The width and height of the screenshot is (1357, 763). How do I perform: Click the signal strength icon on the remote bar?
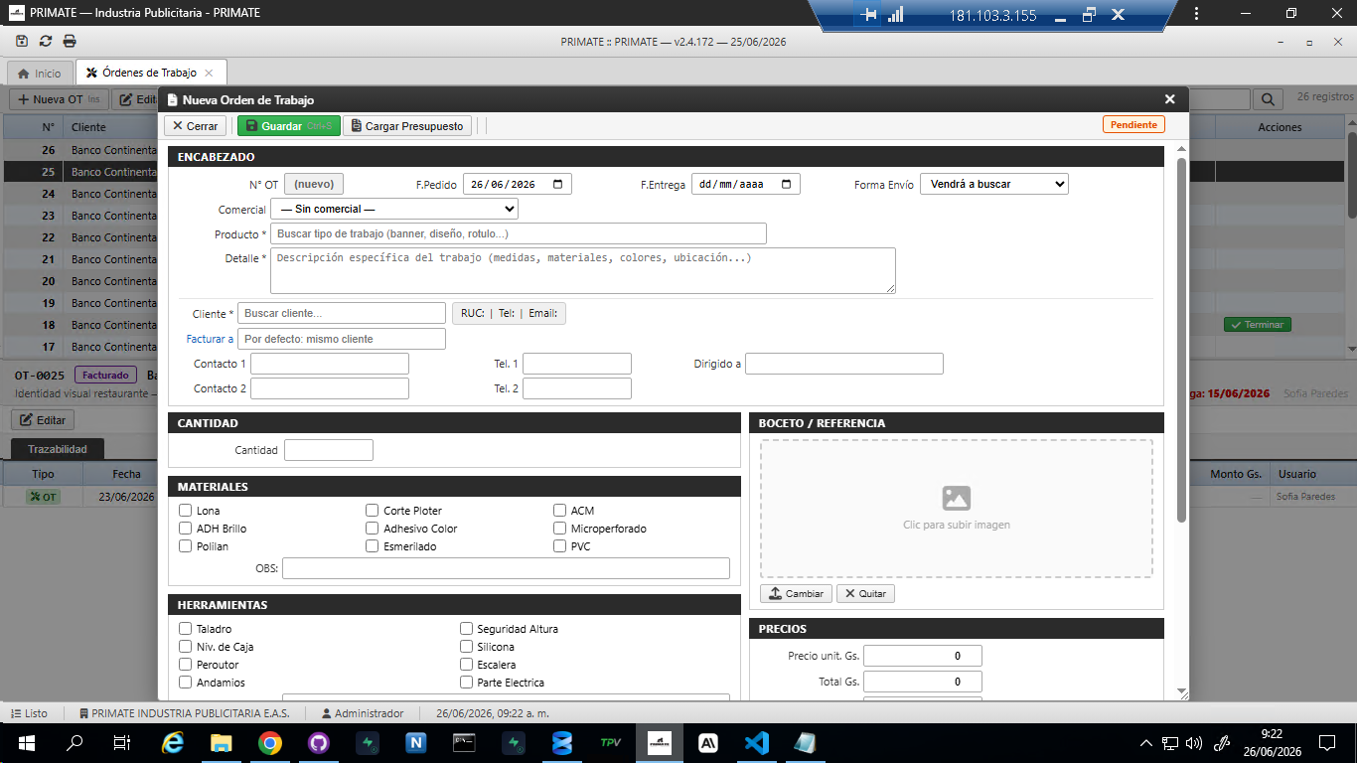896,15
